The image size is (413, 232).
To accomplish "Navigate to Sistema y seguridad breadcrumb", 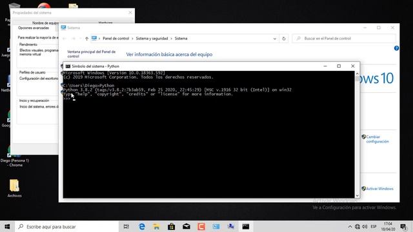I will pyautogui.click(x=152, y=39).
